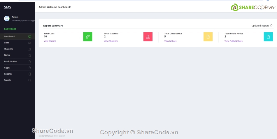Click the Admin profile avatar
The height and width of the screenshot is (139, 277).
click(x=7, y=19)
